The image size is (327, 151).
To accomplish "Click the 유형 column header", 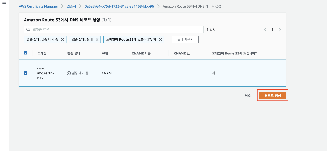I will click(105, 53).
